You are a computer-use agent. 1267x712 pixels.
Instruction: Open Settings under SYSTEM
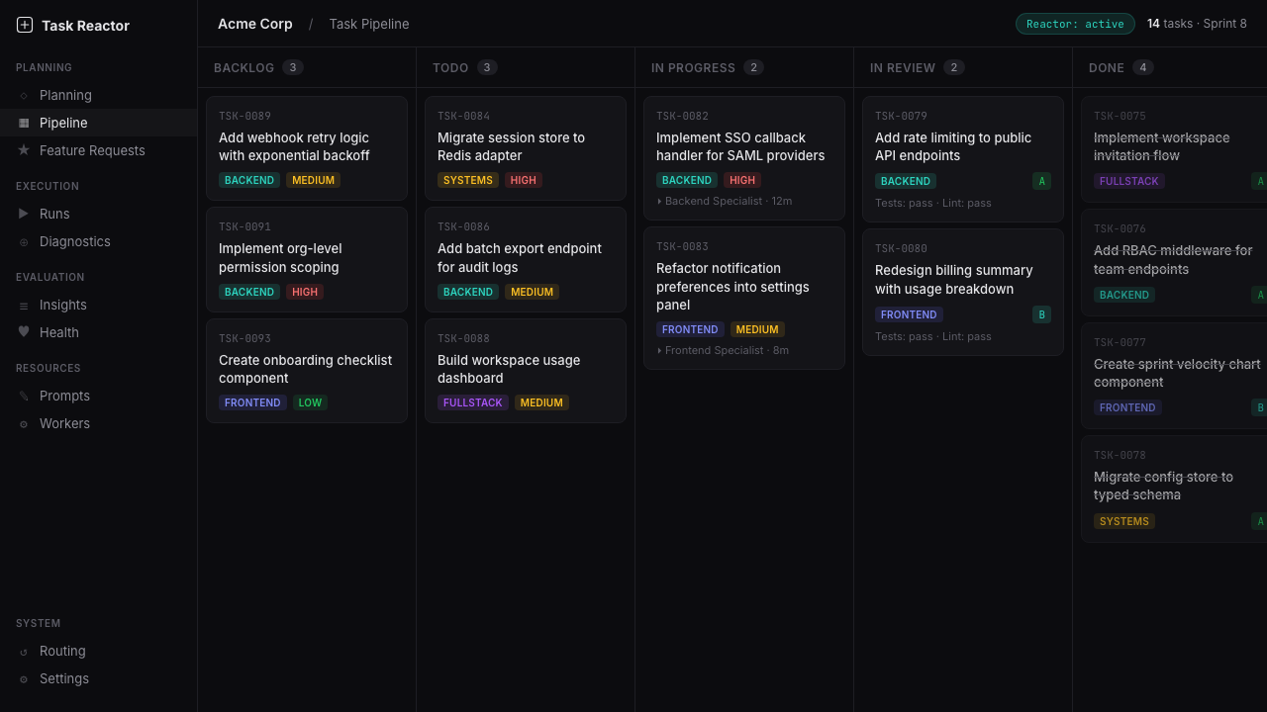click(63, 678)
